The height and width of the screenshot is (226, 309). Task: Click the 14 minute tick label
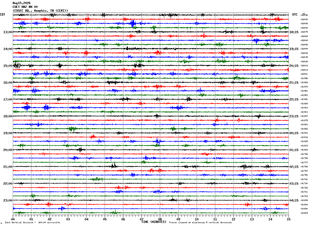[x=270, y=219]
